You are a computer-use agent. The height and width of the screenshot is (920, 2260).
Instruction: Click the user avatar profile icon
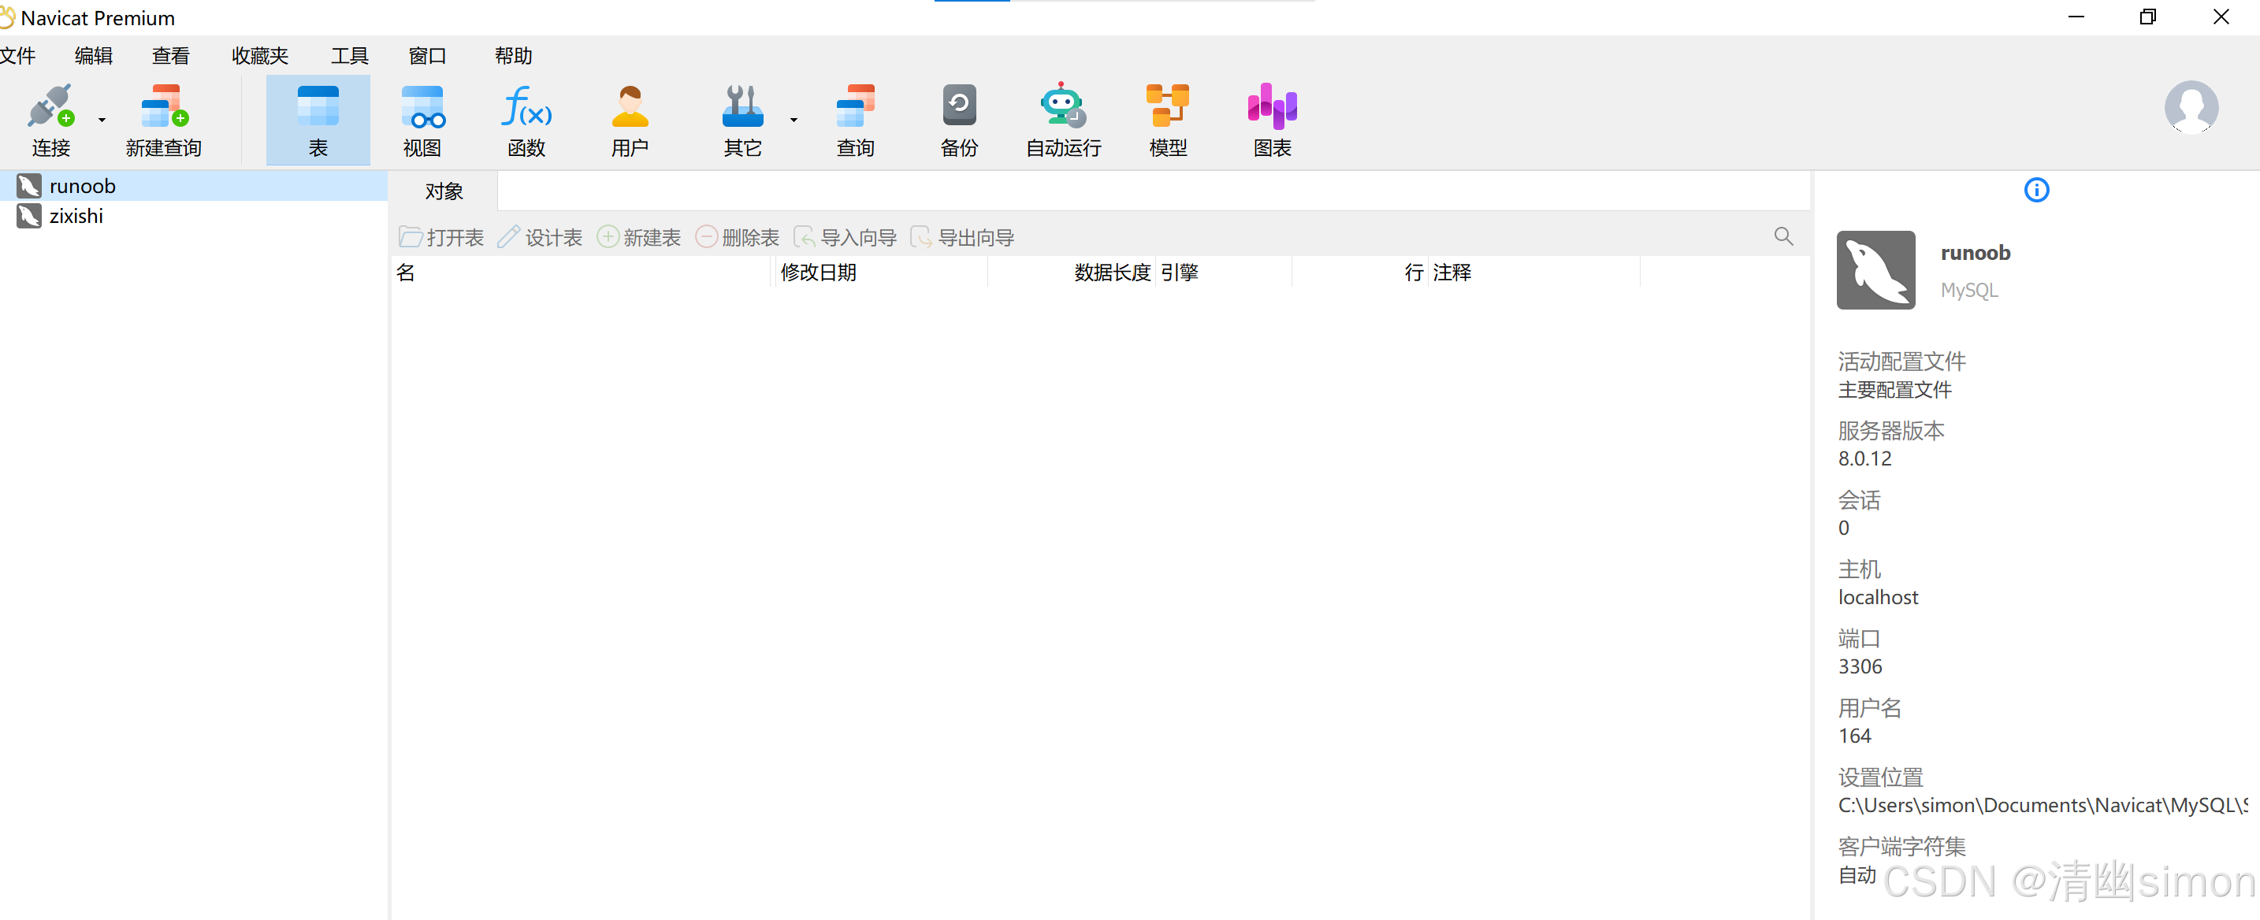[x=2191, y=108]
